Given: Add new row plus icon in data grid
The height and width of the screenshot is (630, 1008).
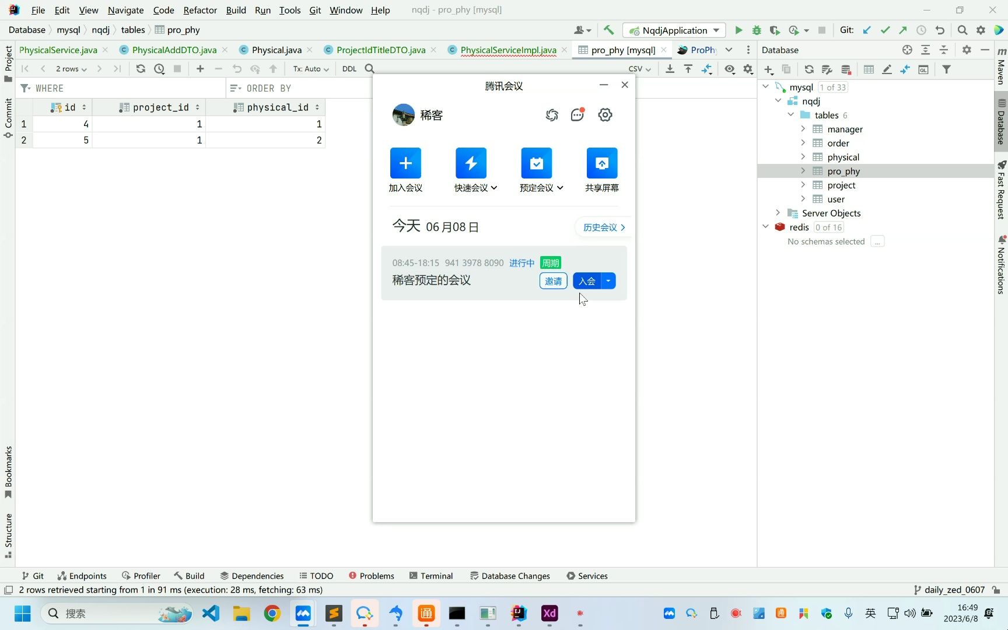Looking at the screenshot, I should [x=200, y=69].
